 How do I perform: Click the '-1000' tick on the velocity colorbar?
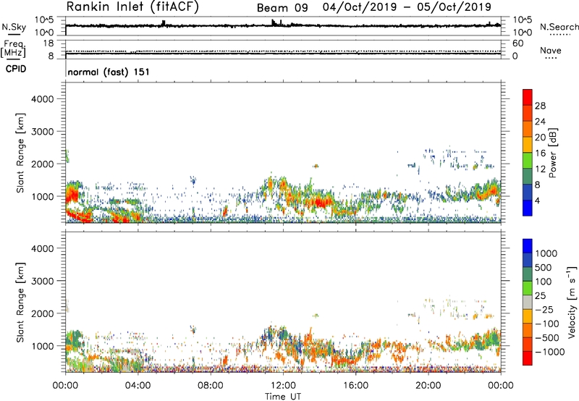tap(550, 352)
